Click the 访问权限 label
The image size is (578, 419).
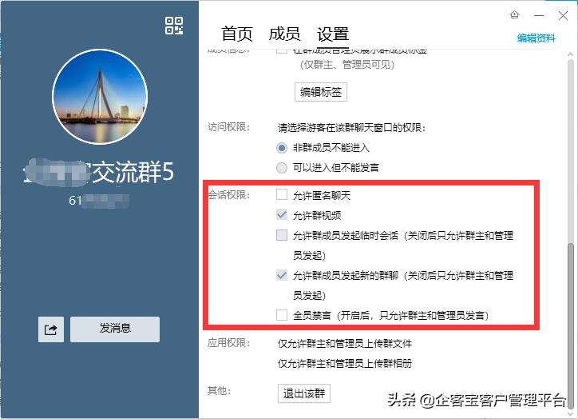click(x=228, y=127)
